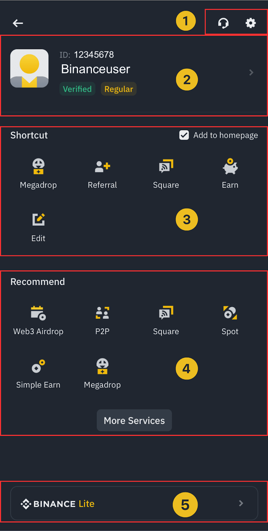This screenshot has height=531, width=268.
Task: Open the Referral shortcut
Action: 102,167
